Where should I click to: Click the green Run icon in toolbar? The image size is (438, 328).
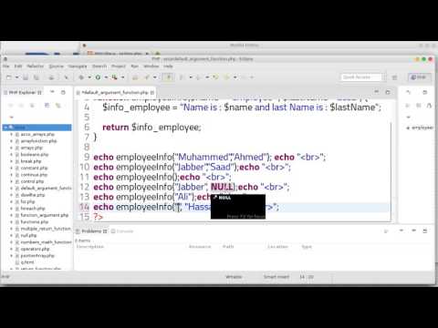coord(98,77)
